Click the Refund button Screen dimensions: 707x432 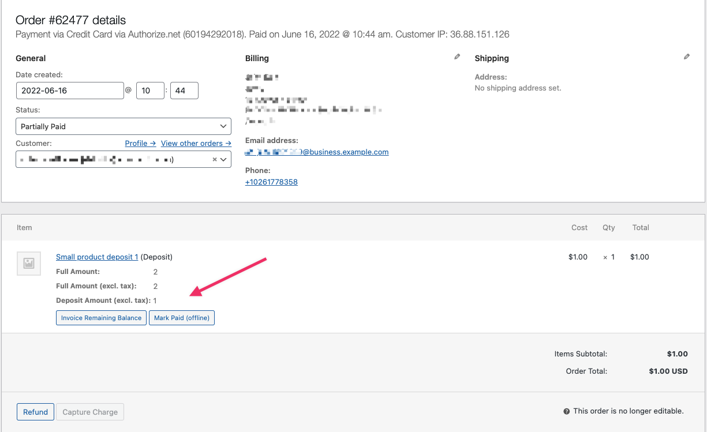click(36, 412)
